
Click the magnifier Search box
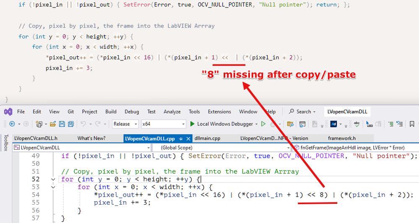[302, 112]
